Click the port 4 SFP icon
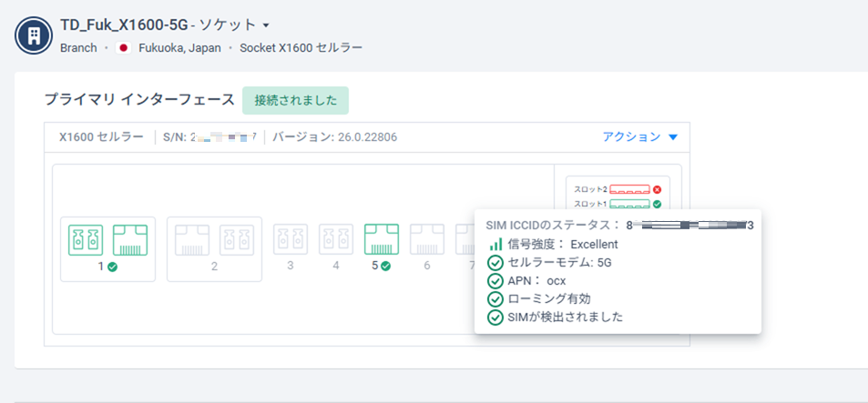 336,239
